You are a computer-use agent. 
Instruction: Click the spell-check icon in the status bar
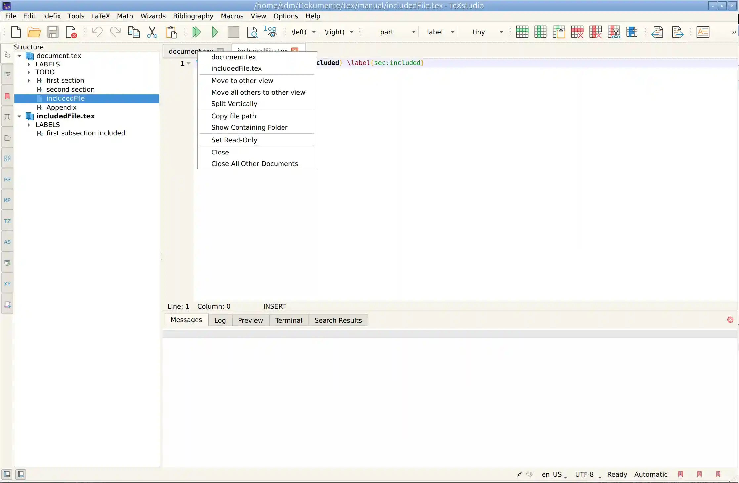click(x=529, y=474)
